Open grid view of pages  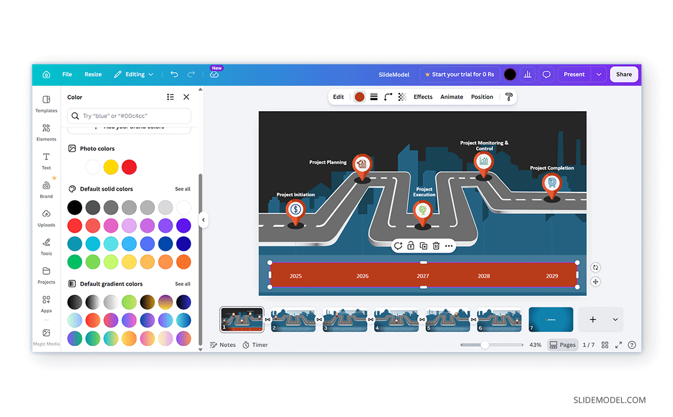click(x=605, y=345)
